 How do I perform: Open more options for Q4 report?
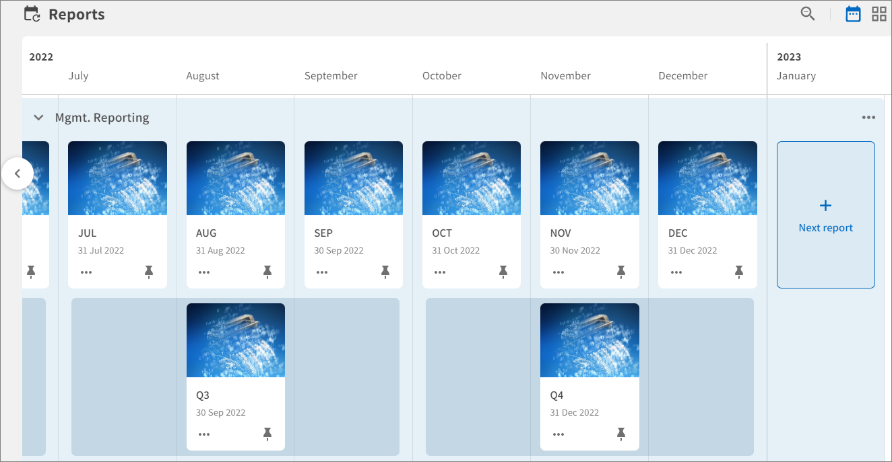pos(559,434)
